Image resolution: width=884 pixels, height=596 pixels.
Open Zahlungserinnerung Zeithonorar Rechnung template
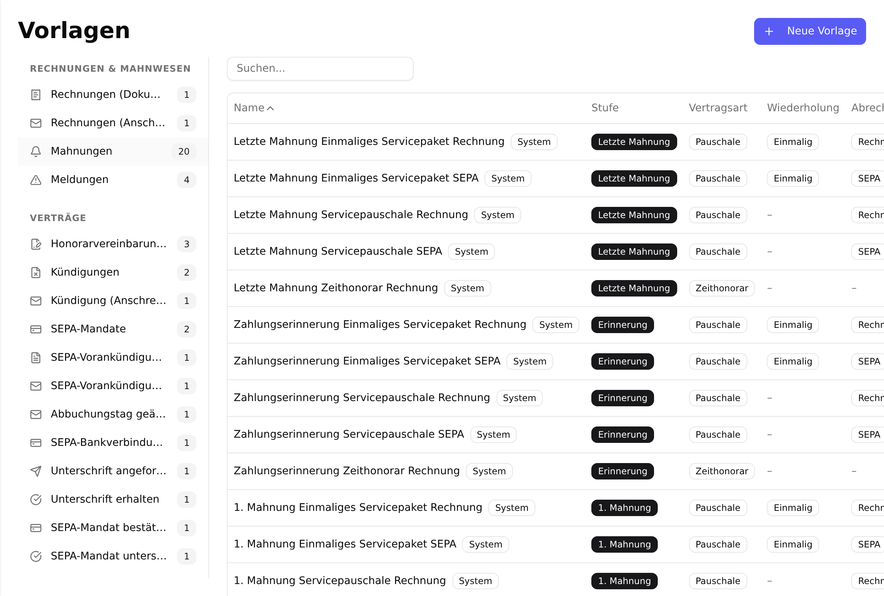click(x=346, y=471)
